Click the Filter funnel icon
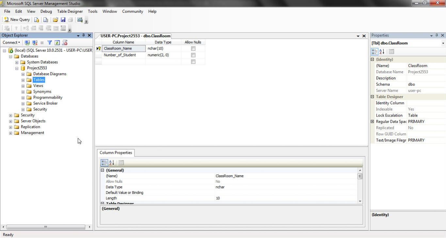The image size is (446, 238). coord(50,43)
